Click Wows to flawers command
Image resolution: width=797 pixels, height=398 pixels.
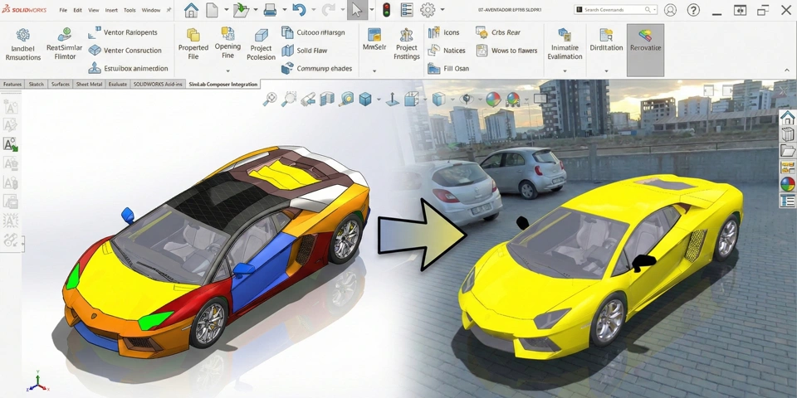pos(506,51)
